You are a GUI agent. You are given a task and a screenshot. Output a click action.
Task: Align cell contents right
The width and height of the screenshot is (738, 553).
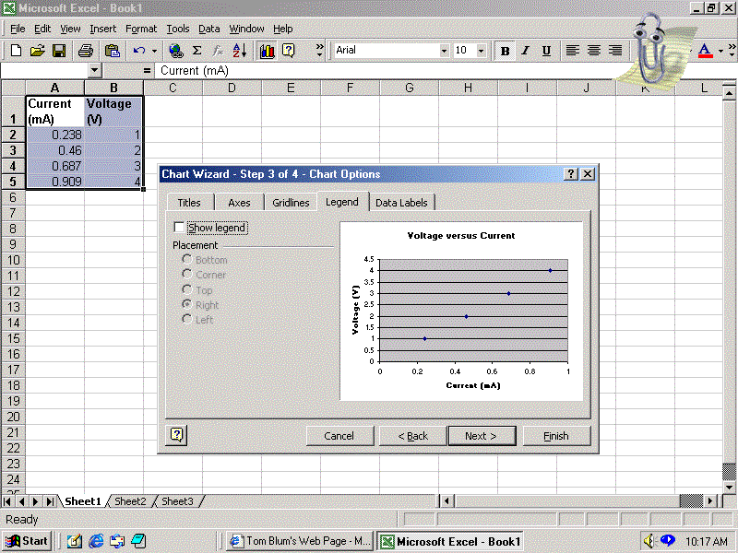point(615,51)
